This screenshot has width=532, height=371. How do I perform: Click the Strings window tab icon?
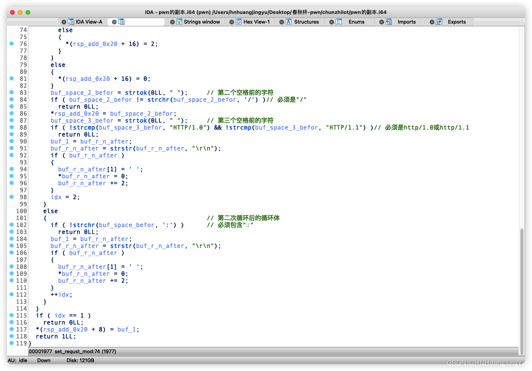(x=179, y=22)
